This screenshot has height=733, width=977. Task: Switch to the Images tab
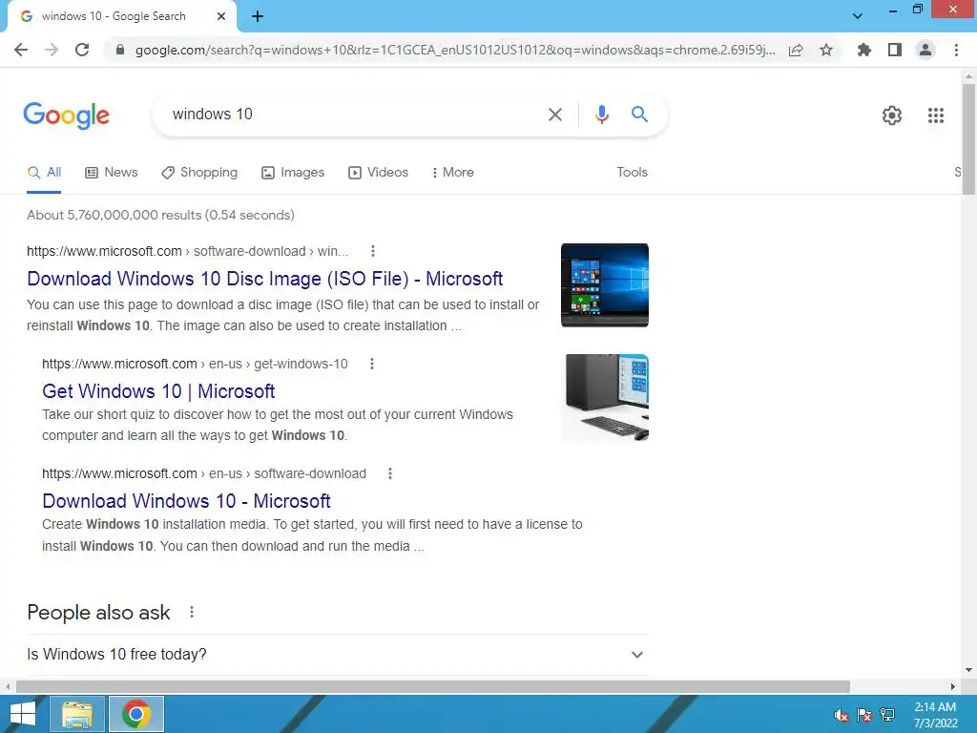click(x=293, y=173)
